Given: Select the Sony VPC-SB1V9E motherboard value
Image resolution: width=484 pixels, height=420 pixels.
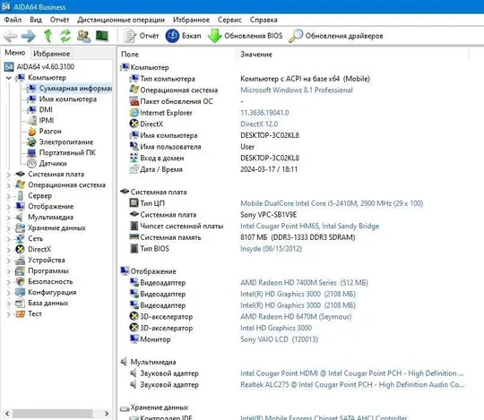Looking at the screenshot, I should pos(269,215).
